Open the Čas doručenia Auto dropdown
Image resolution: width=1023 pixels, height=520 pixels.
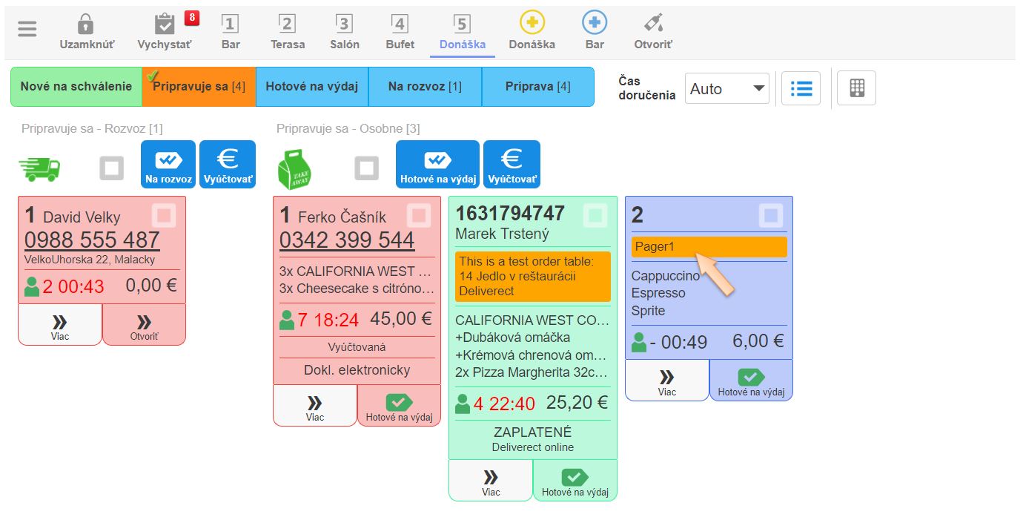pyautogui.click(x=726, y=89)
